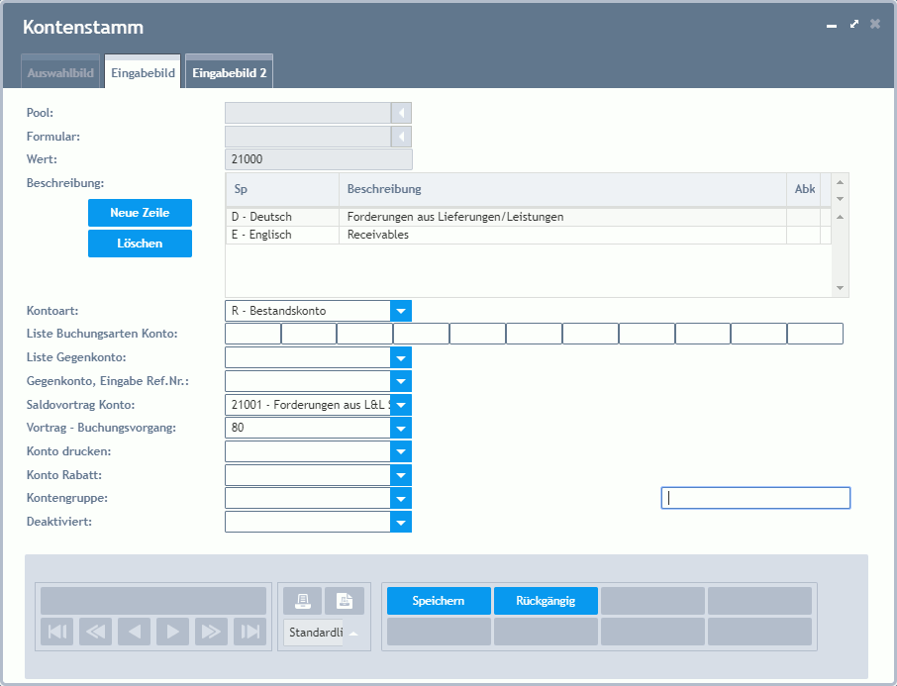Skip forward several records with double-right arrow
The width and height of the screenshot is (897, 686).
tap(211, 632)
